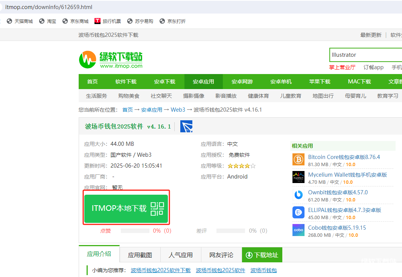Click the 点赞 like progress bar
402x277 pixels.
(x=135, y=231)
